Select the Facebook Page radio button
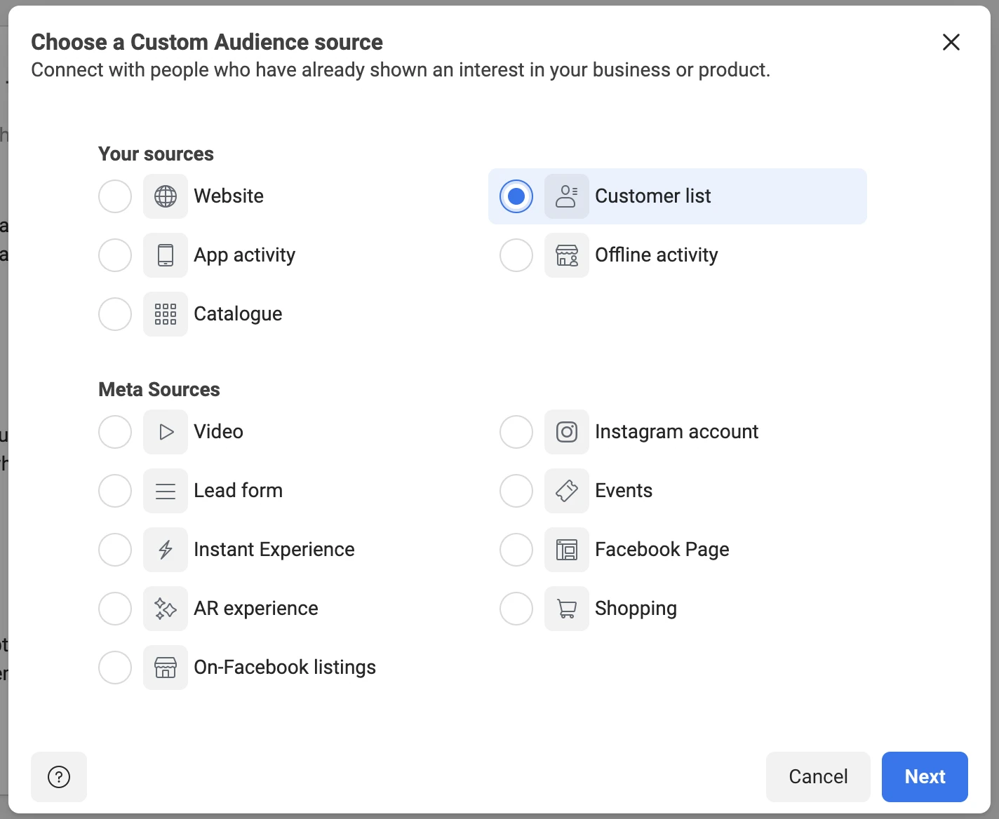Viewport: 999px width, 819px height. (x=516, y=550)
